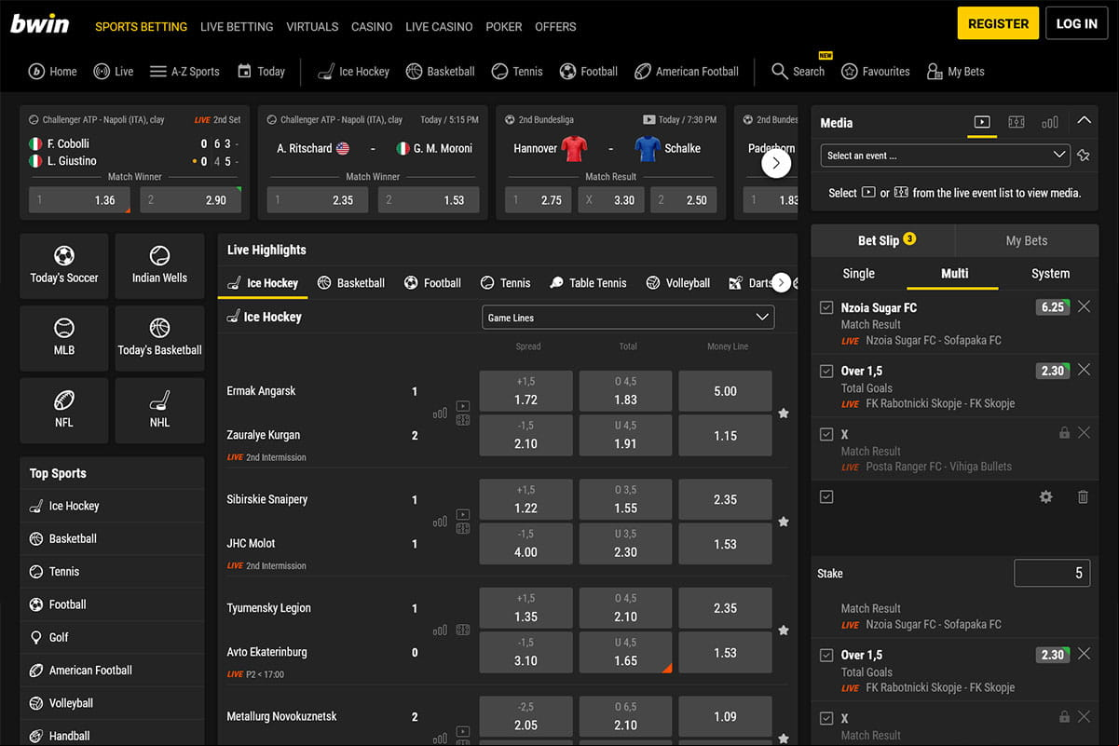Switch bet slip to Single
Viewport: 1119px width, 746px height.
tap(859, 273)
